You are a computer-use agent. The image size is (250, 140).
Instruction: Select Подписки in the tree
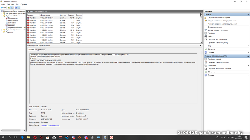(9, 32)
